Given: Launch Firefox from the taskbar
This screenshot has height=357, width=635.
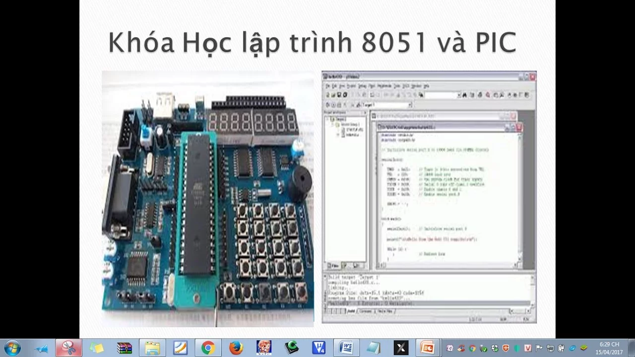Looking at the screenshot, I should click(x=236, y=348).
